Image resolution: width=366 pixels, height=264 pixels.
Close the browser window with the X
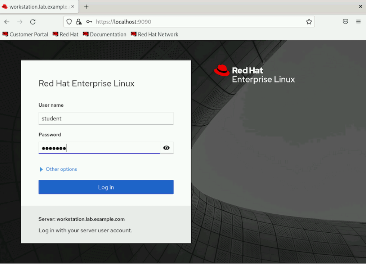coord(360,6)
